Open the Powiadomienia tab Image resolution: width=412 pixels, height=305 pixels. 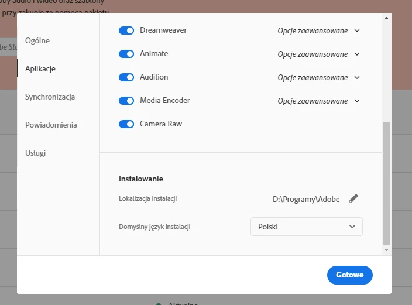[x=51, y=125]
